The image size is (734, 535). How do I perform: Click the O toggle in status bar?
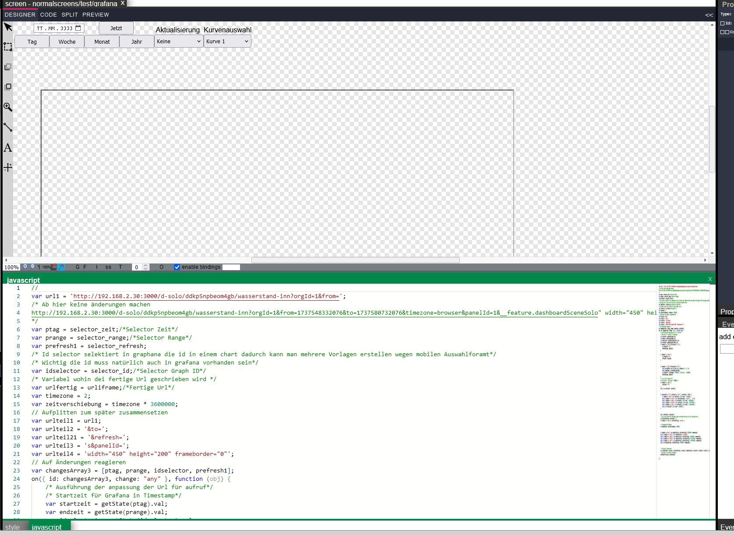(161, 267)
